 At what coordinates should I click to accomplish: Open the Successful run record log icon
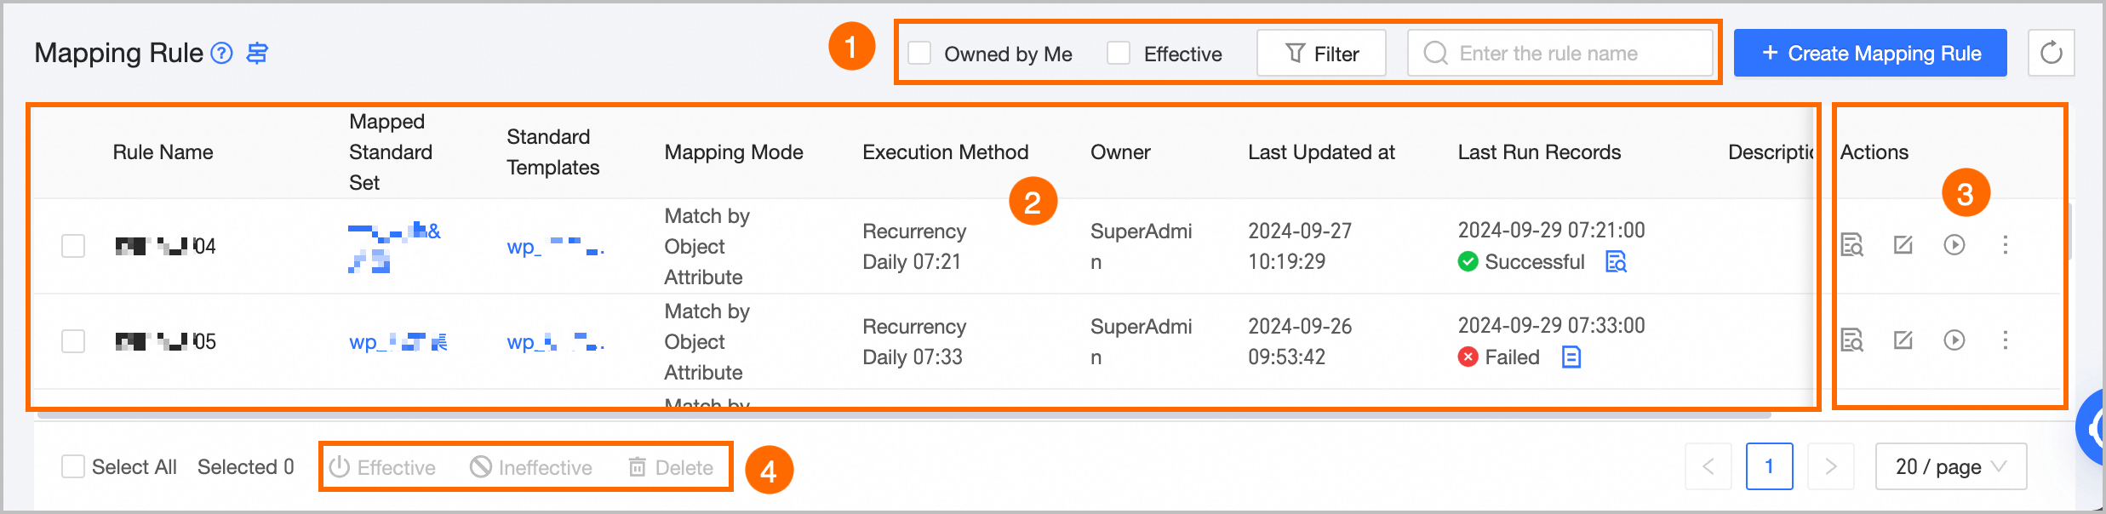click(1615, 262)
